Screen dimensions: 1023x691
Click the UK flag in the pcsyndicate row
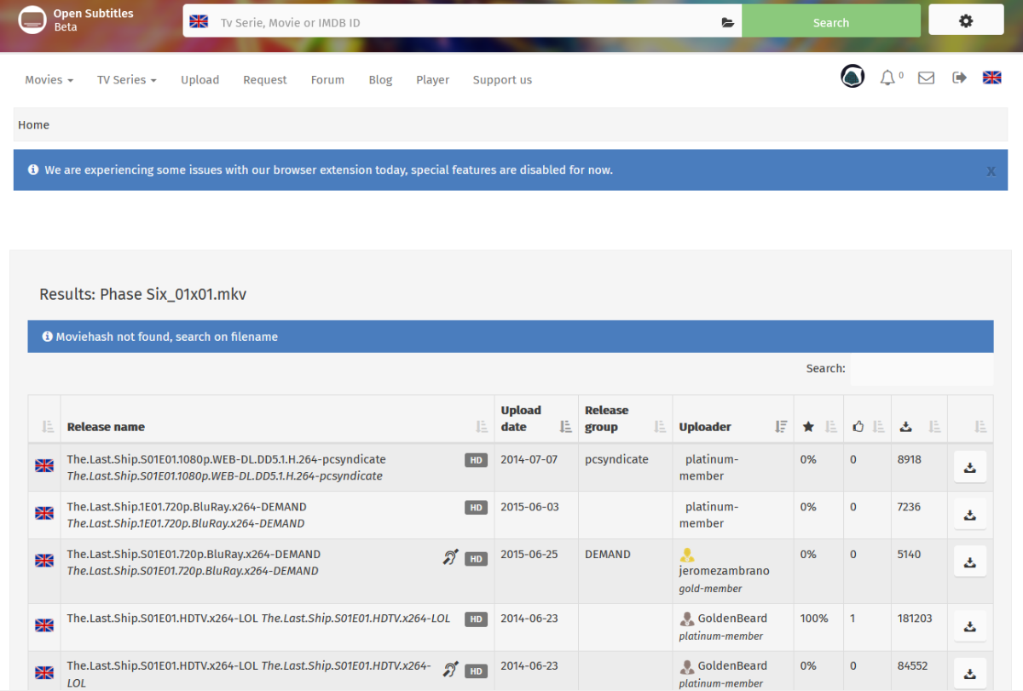(x=44, y=465)
